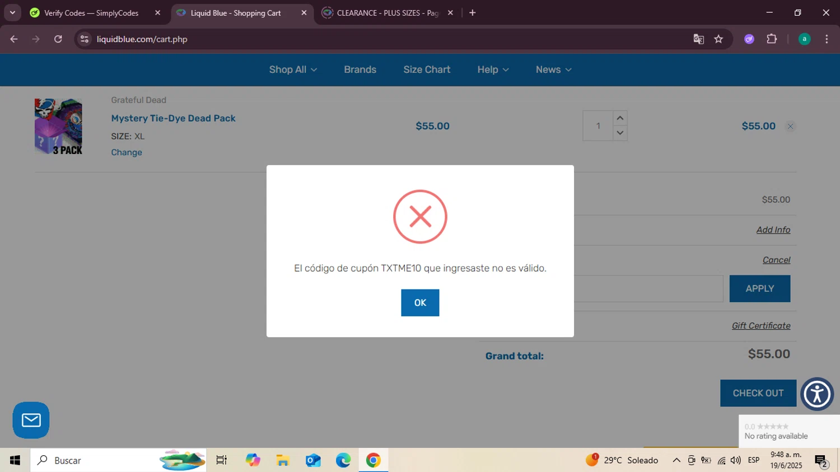This screenshot has height=472, width=840.
Task: Open Outlook from the taskbar
Action: (313, 460)
